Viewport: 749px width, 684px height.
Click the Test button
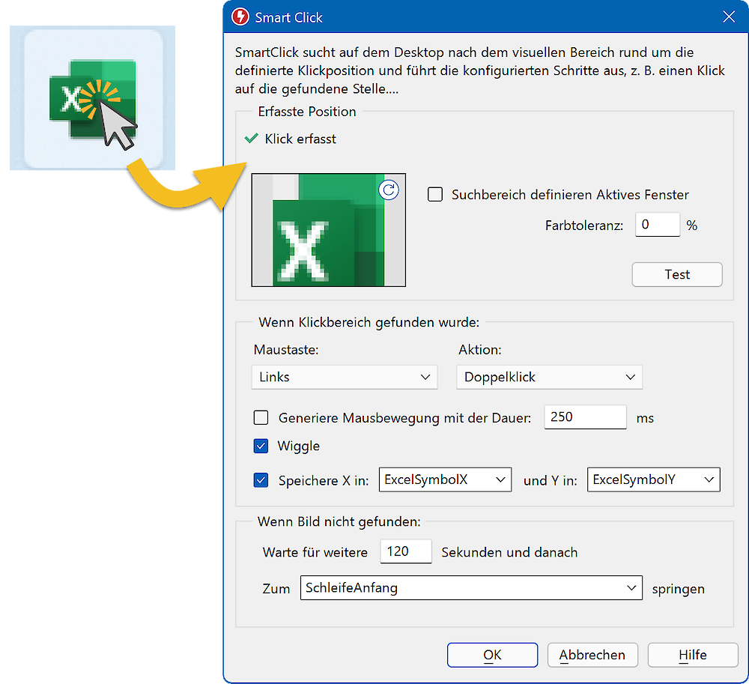pyautogui.click(x=677, y=275)
